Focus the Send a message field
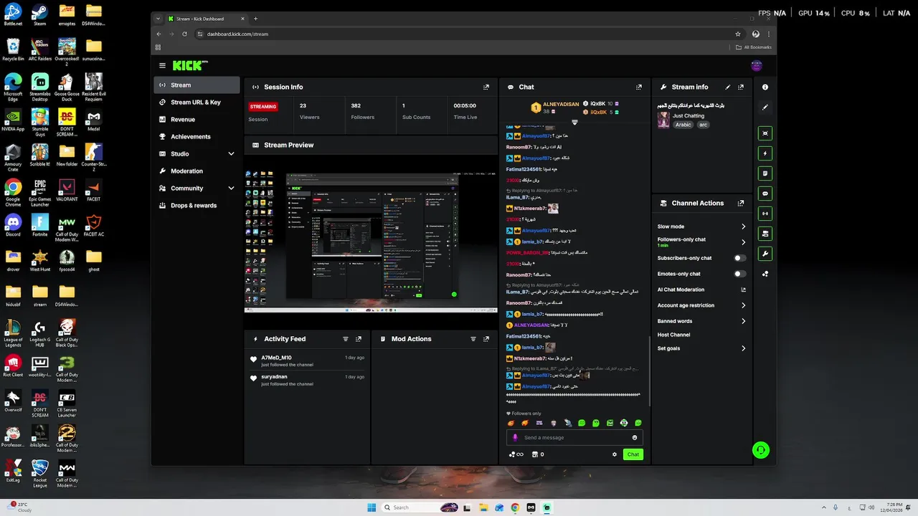The height and width of the screenshot is (516, 918). pyautogui.click(x=574, y=438)
